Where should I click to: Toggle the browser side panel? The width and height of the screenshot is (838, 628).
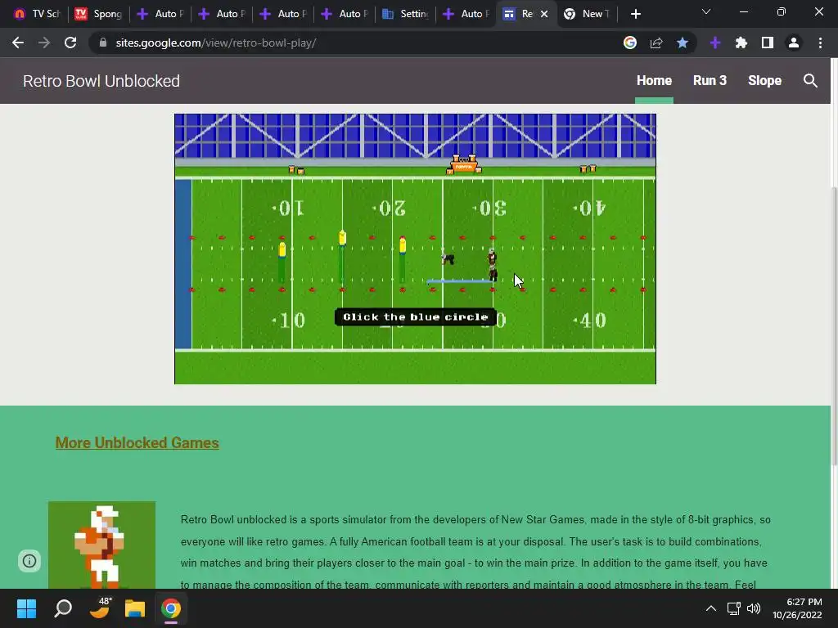pyautogui.click(x=768, y=43)
